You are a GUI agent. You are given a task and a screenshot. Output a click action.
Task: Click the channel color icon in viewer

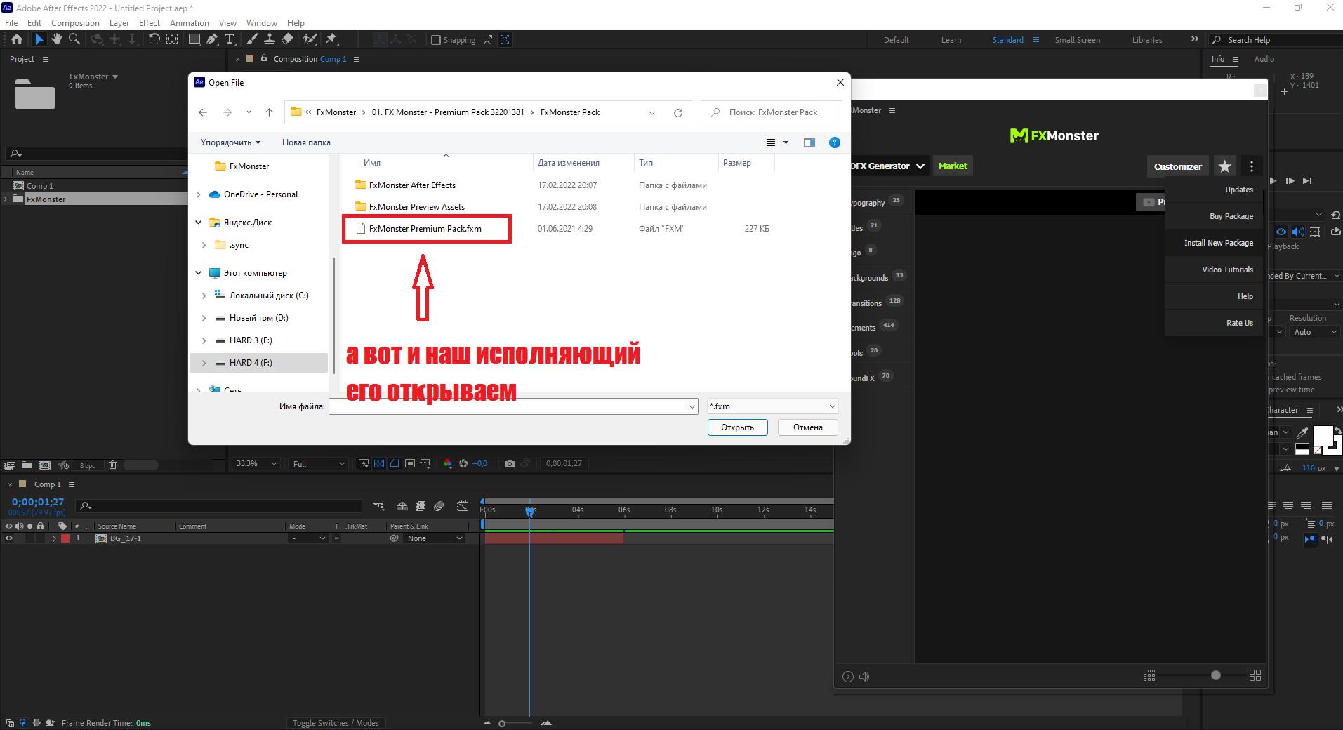448,463
